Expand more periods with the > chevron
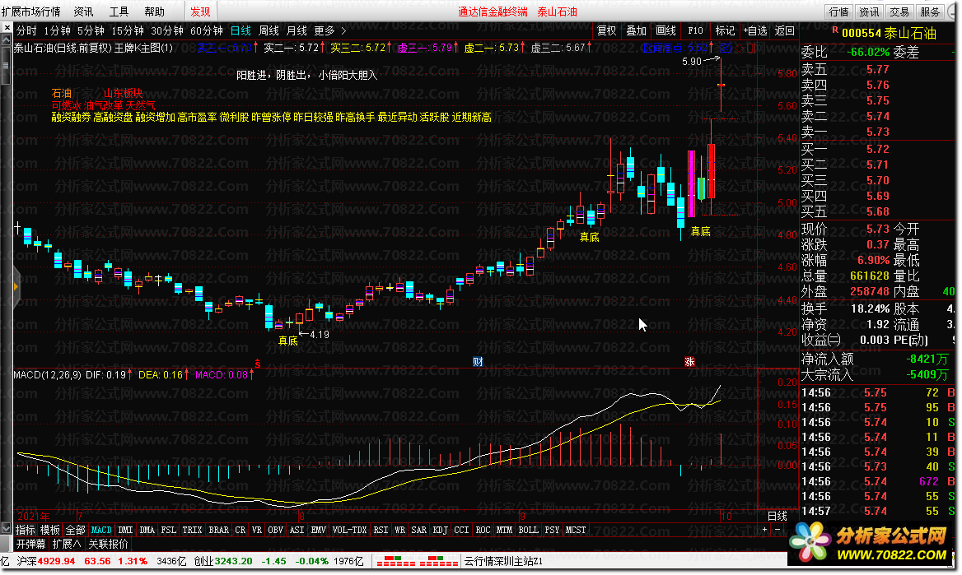The height and width of the screenshot is (575, 962). pyautogui.click(x=343, y=30)
